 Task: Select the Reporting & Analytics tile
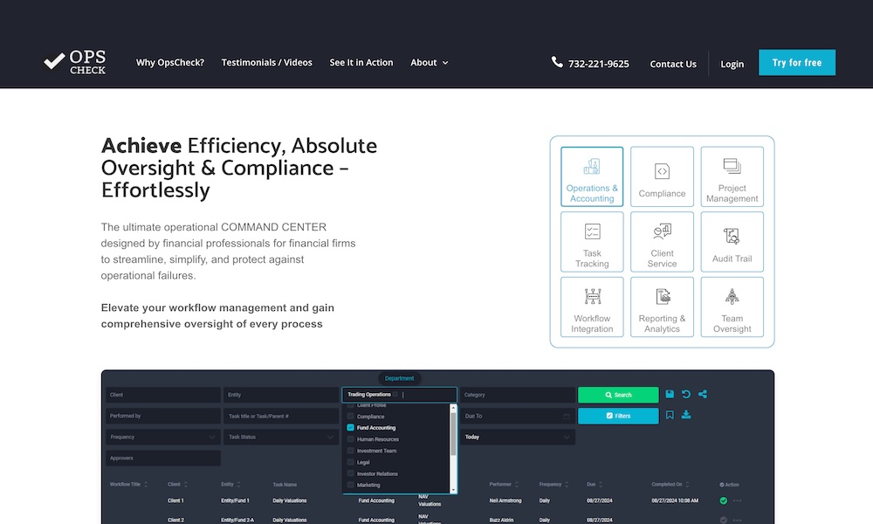click(662, 307)
